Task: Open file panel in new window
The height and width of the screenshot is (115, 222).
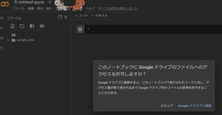Action: click(x=60, y=17)
